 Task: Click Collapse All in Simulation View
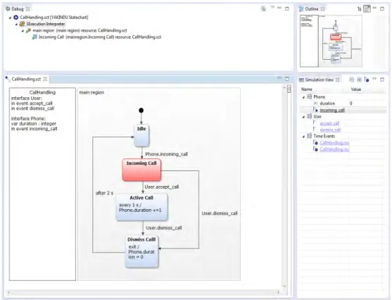[351, 80]
